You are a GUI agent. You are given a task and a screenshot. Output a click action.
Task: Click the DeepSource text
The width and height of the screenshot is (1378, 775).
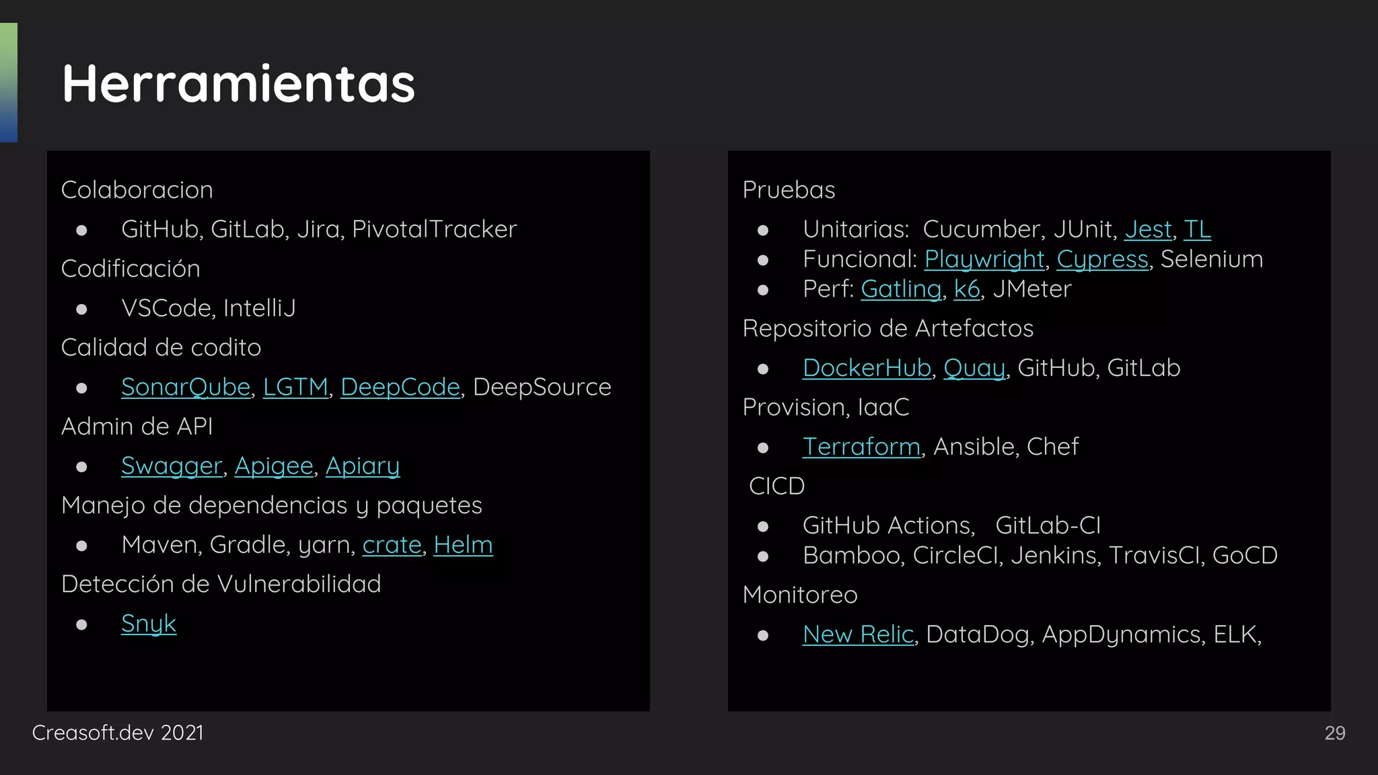click(x=542, y=387)
